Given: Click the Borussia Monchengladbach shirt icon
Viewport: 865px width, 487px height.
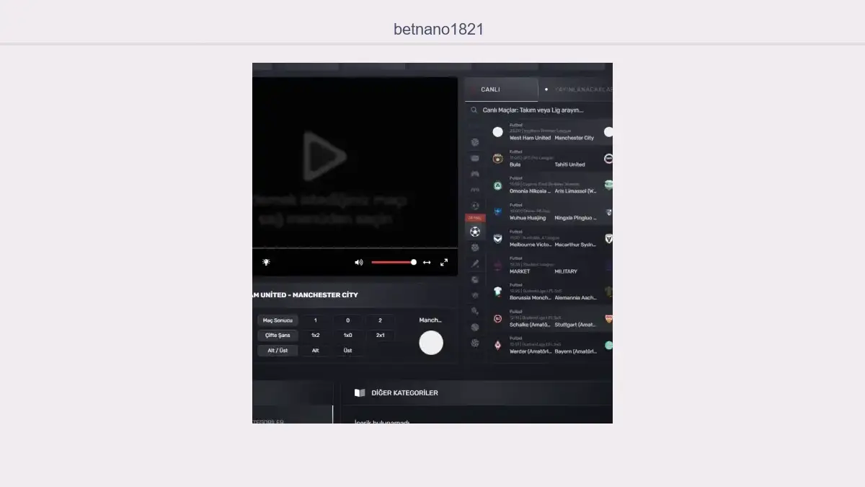Looking at the screenshot, I should point(497,292).
